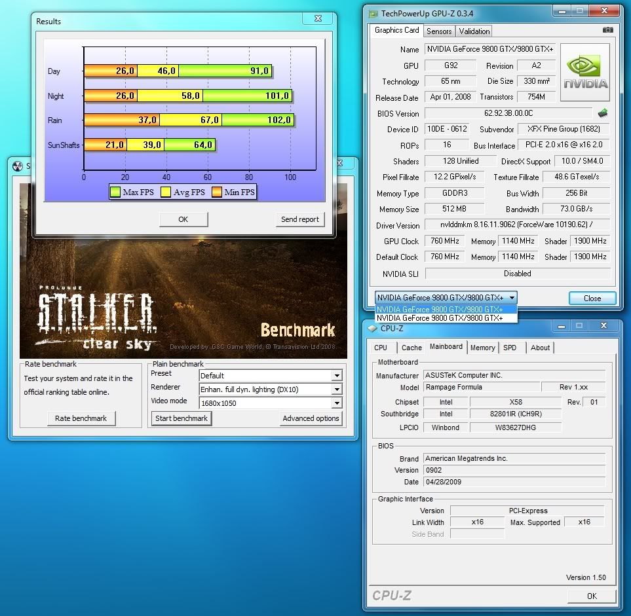Click the GPU Clock 760 MHz value
The width and height of the screenshot is (631, 616).
pyautogui.click(x=445, y=241)
